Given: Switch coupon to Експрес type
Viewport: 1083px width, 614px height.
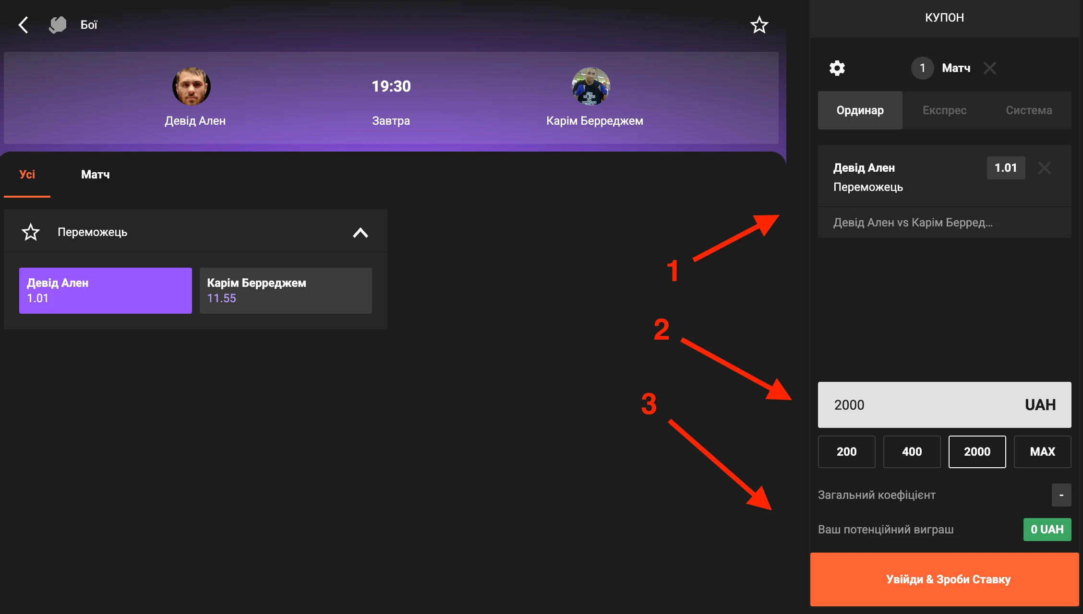Looking at the screenshot, I should click(944, 110).
